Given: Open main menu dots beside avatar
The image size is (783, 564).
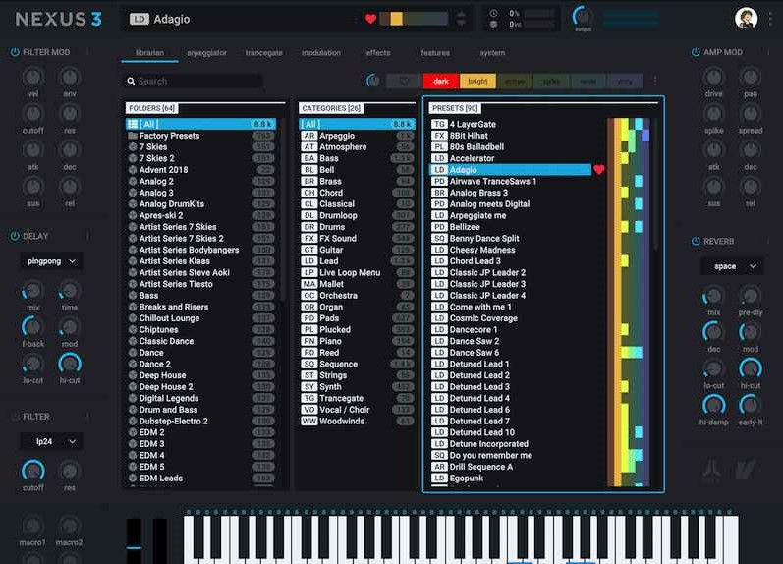Looking at the screenshot, I should [771, 19].
